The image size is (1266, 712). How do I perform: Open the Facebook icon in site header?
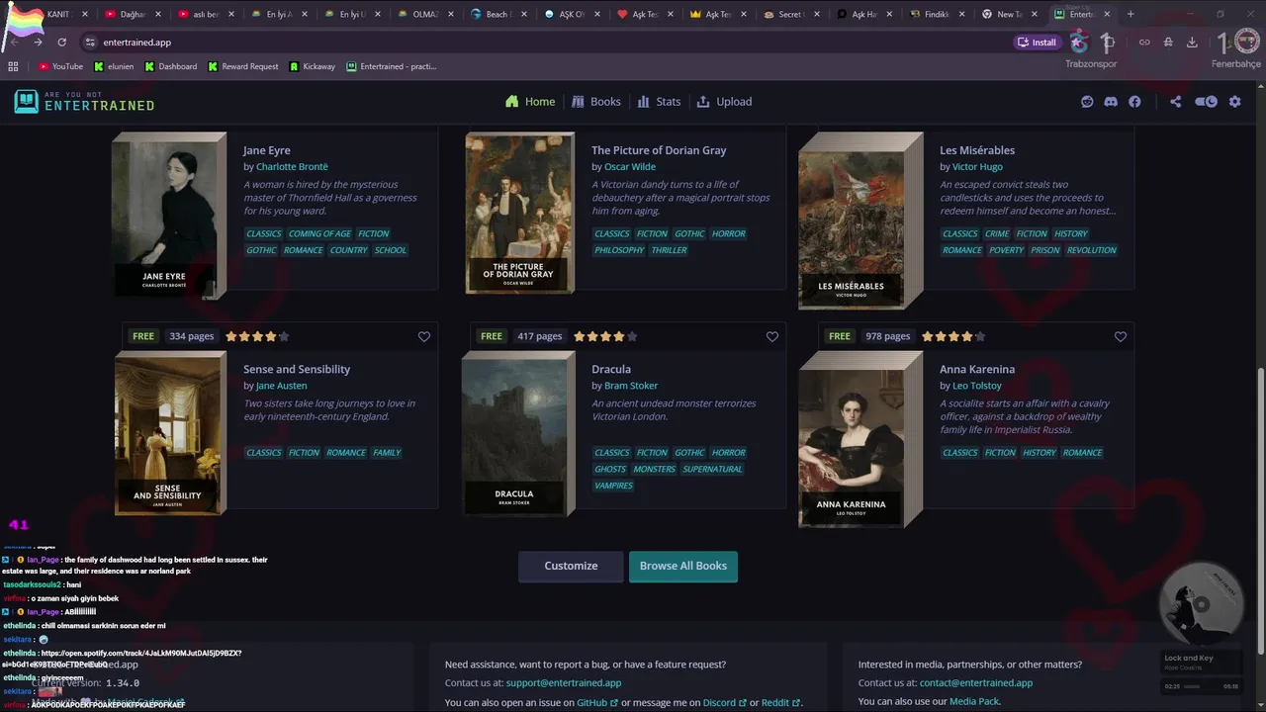pos(1134,102)
